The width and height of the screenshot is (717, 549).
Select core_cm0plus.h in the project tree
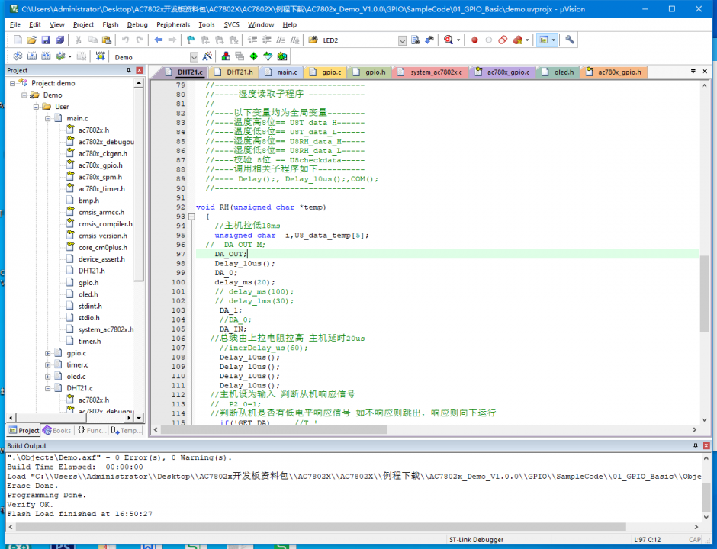(103, 247)
